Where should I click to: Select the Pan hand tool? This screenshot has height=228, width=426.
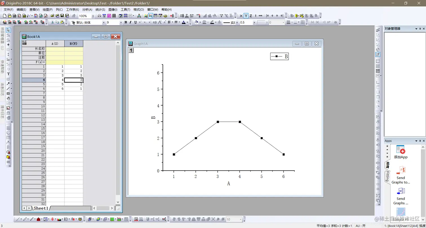8,98
